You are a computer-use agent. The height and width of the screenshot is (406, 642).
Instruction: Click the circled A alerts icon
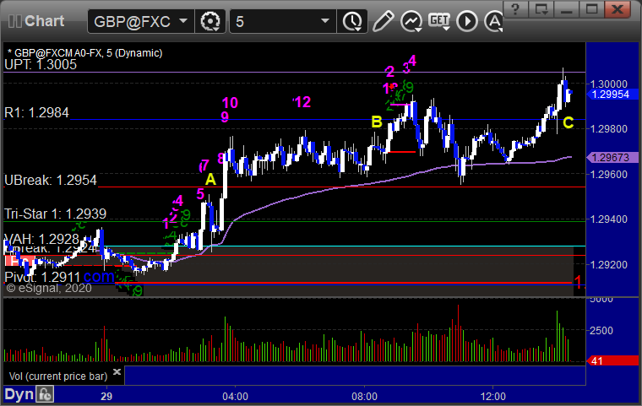494,21
